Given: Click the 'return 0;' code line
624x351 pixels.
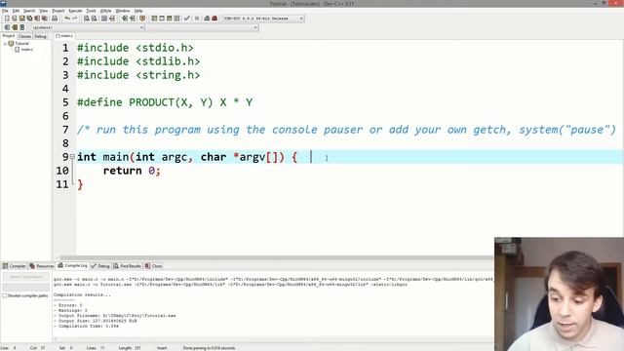Looking at the screenshot, I should (132, 171).
